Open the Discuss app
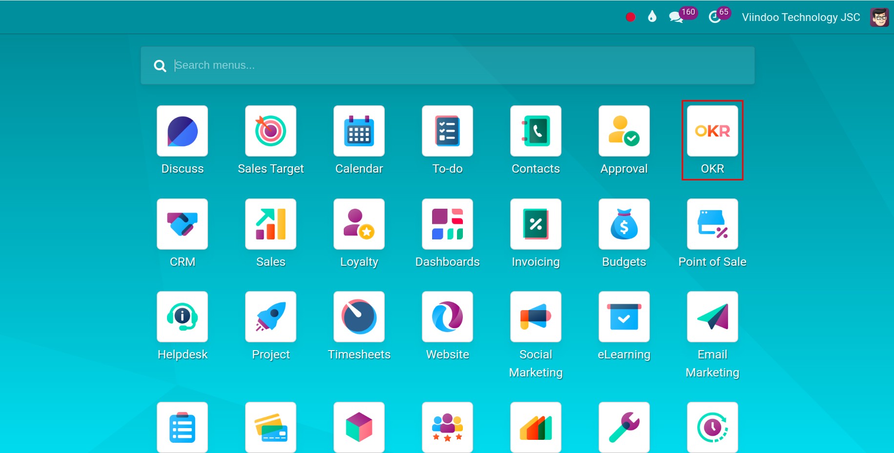This screenshot has height=453, width=894. [182, 131]
